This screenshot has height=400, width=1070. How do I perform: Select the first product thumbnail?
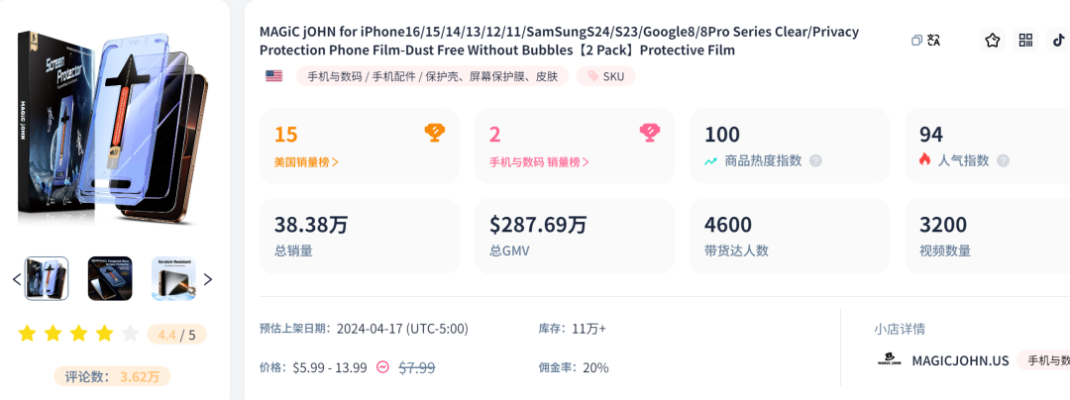click(47, 278)
